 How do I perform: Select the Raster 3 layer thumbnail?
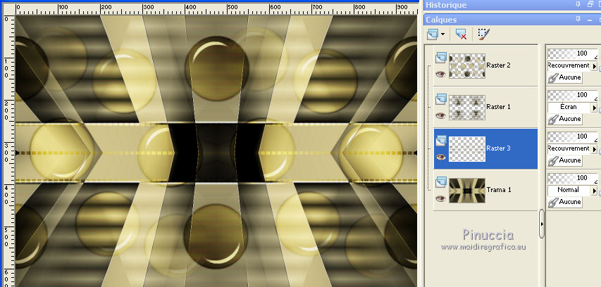coord(467,149)
